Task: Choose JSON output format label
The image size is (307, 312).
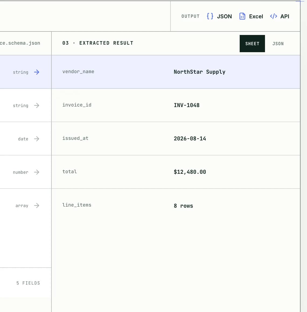Action: (224, 16)
